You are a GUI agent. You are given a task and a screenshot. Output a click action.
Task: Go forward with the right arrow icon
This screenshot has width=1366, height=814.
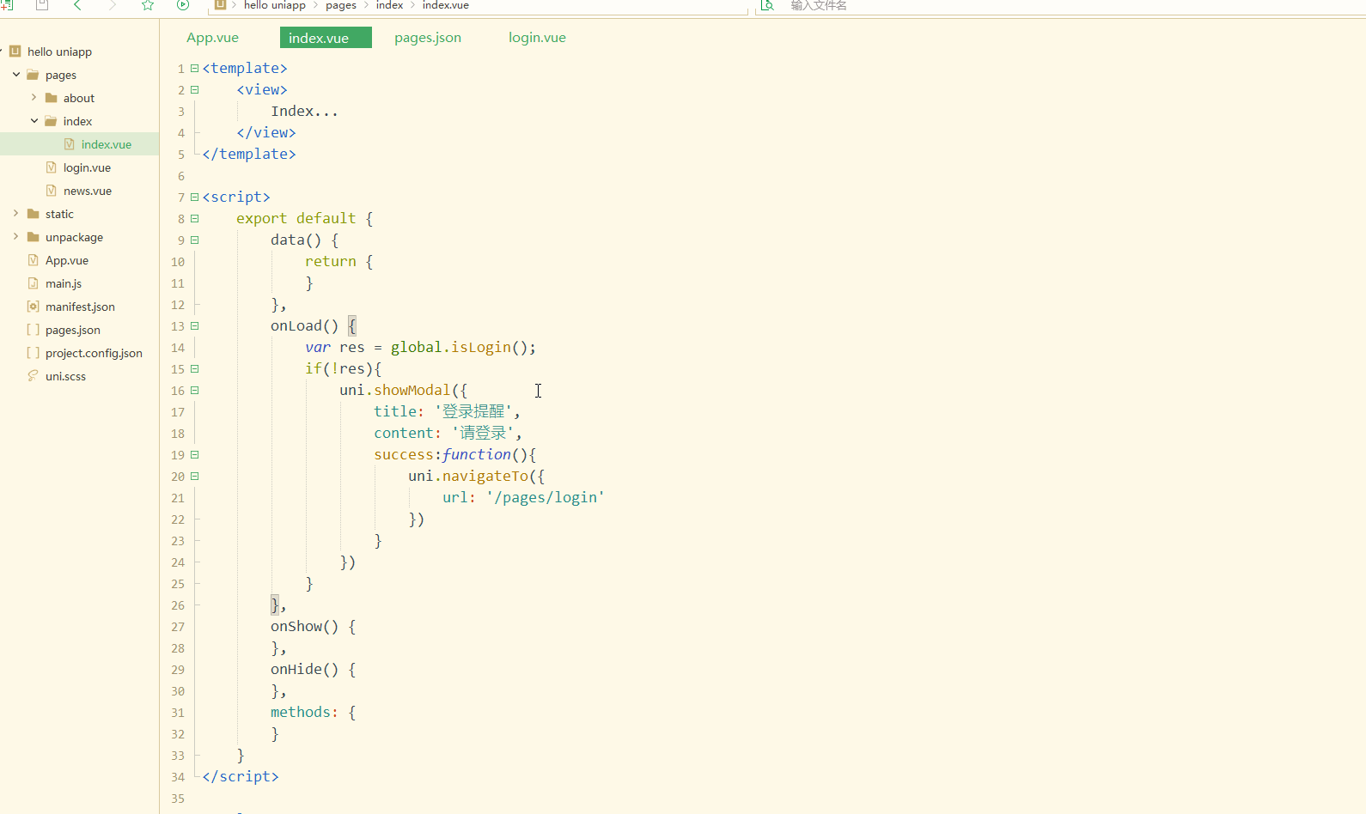pos(112,5)
